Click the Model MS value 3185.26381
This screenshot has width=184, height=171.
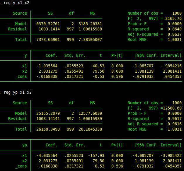(90, 24)
